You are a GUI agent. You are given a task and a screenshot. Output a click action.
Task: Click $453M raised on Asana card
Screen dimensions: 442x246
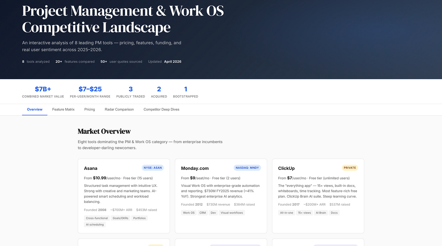tap(147, 210)
